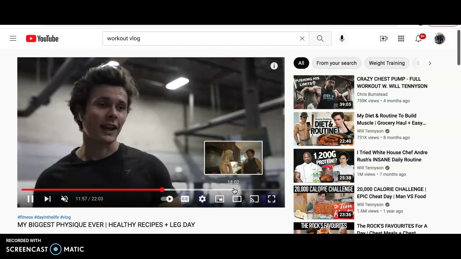Click the video info card icon
The image size is (461, 259).
coord(274,66)
